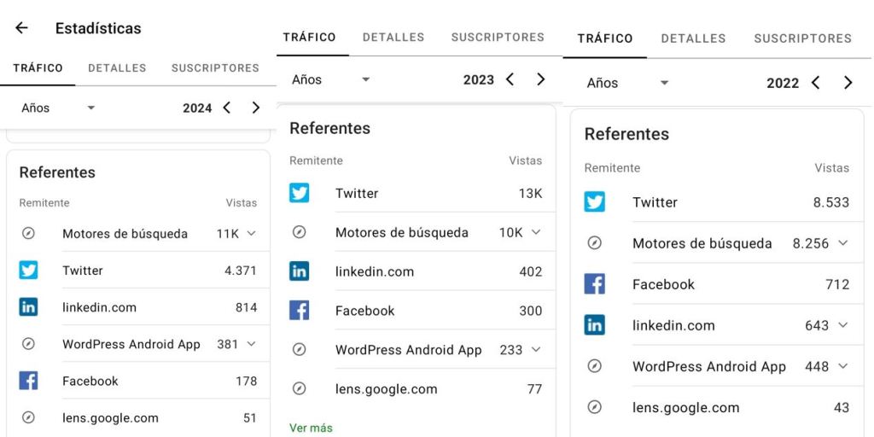Select Facebook row with 178 views
Image resolution: width=874 pixels, height=437 pixels.
point(138,382)
